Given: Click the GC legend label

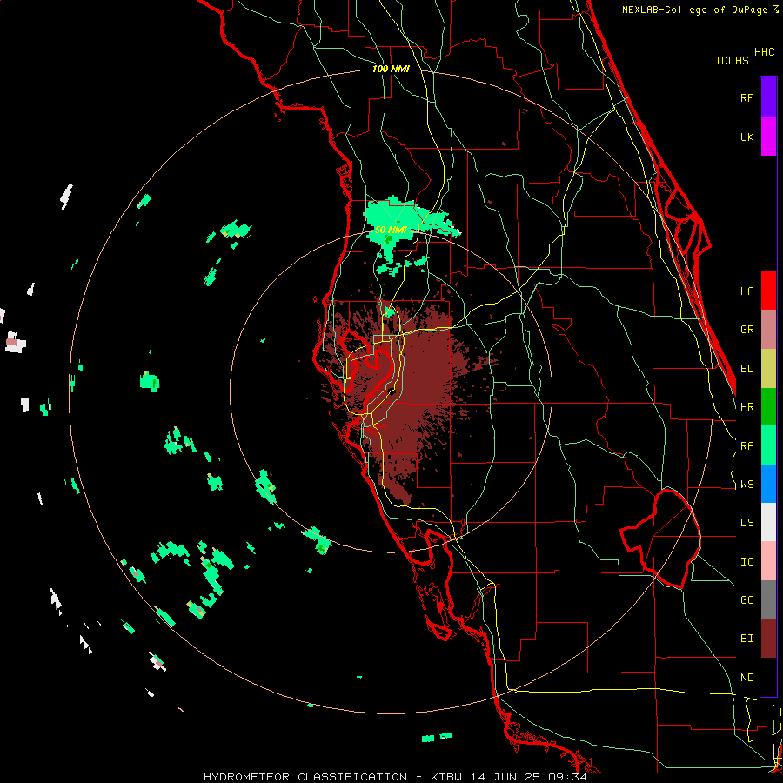Looking at the screenshot, I should point(746,599).
